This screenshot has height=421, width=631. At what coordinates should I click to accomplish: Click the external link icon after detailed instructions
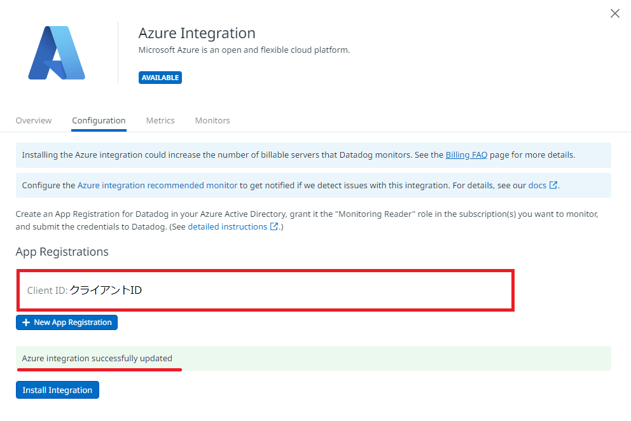(274, 226)
